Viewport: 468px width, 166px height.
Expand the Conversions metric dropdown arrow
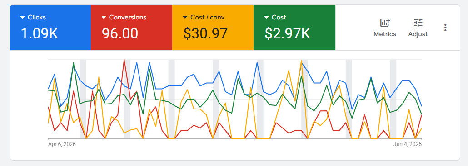[x=104, y=18]
